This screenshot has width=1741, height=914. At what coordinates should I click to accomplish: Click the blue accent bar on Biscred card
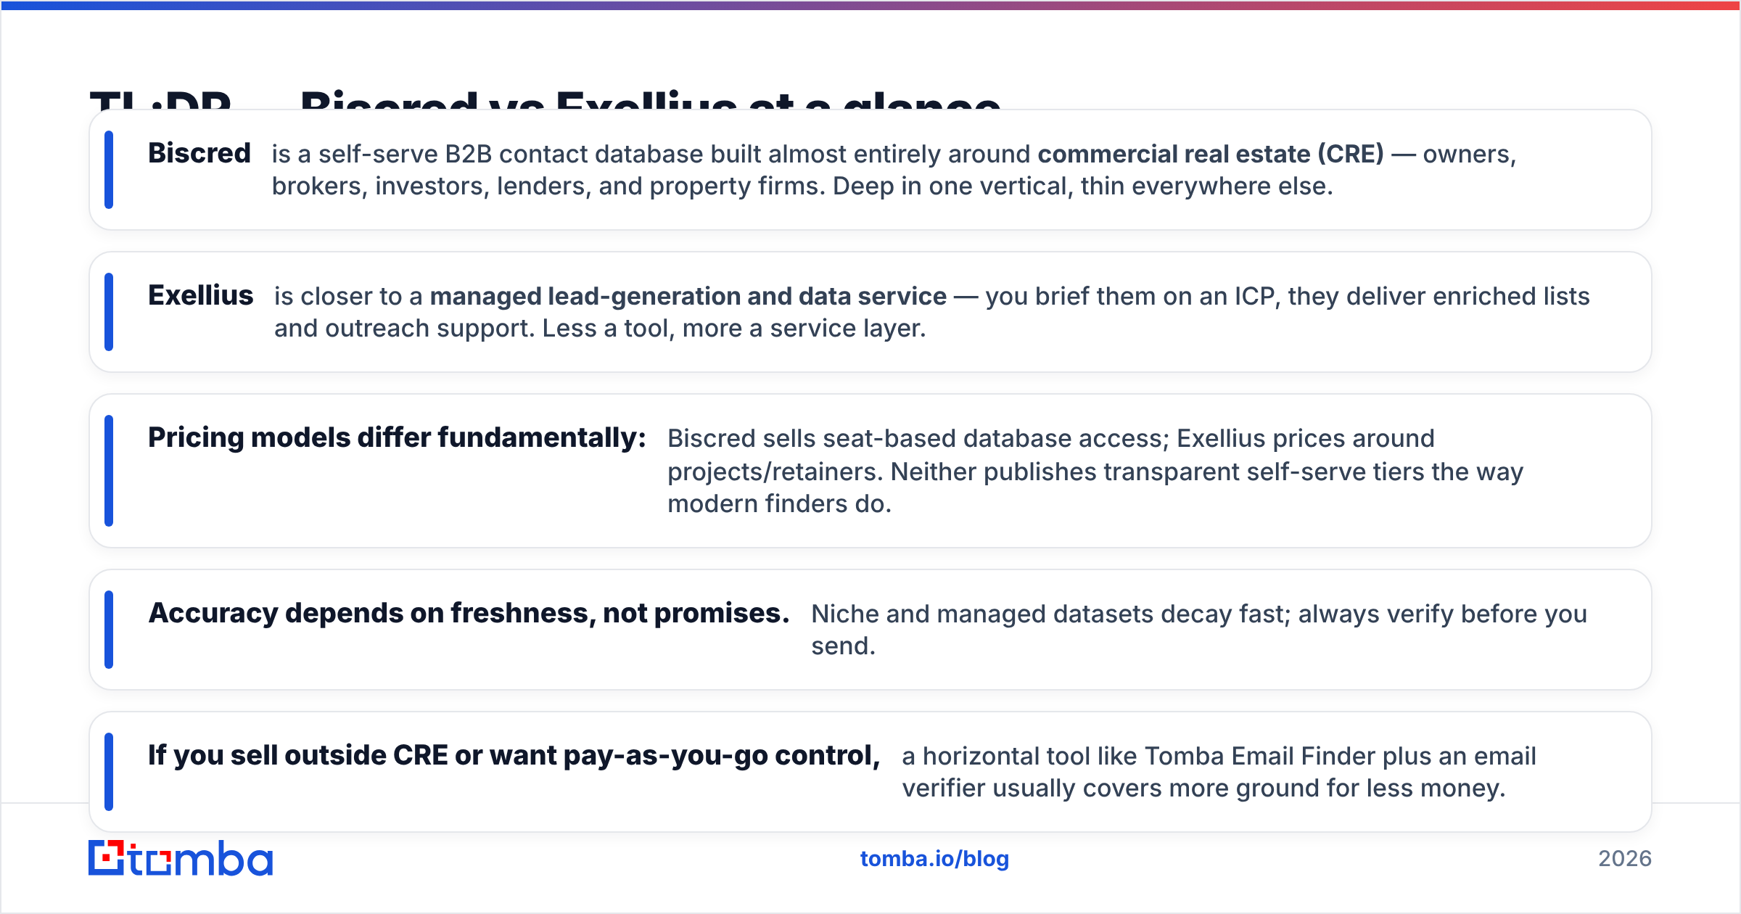109,170
